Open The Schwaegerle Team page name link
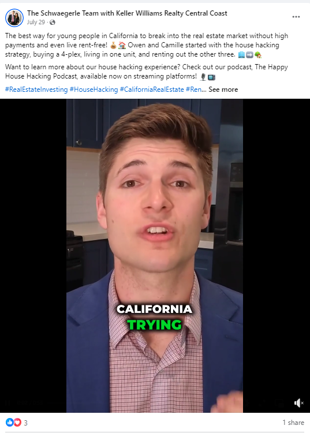 pos(127,13)
